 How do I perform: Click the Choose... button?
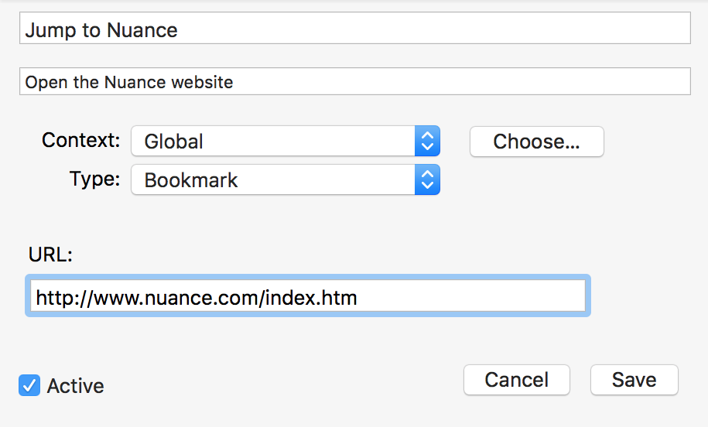(x=536, y=142)
